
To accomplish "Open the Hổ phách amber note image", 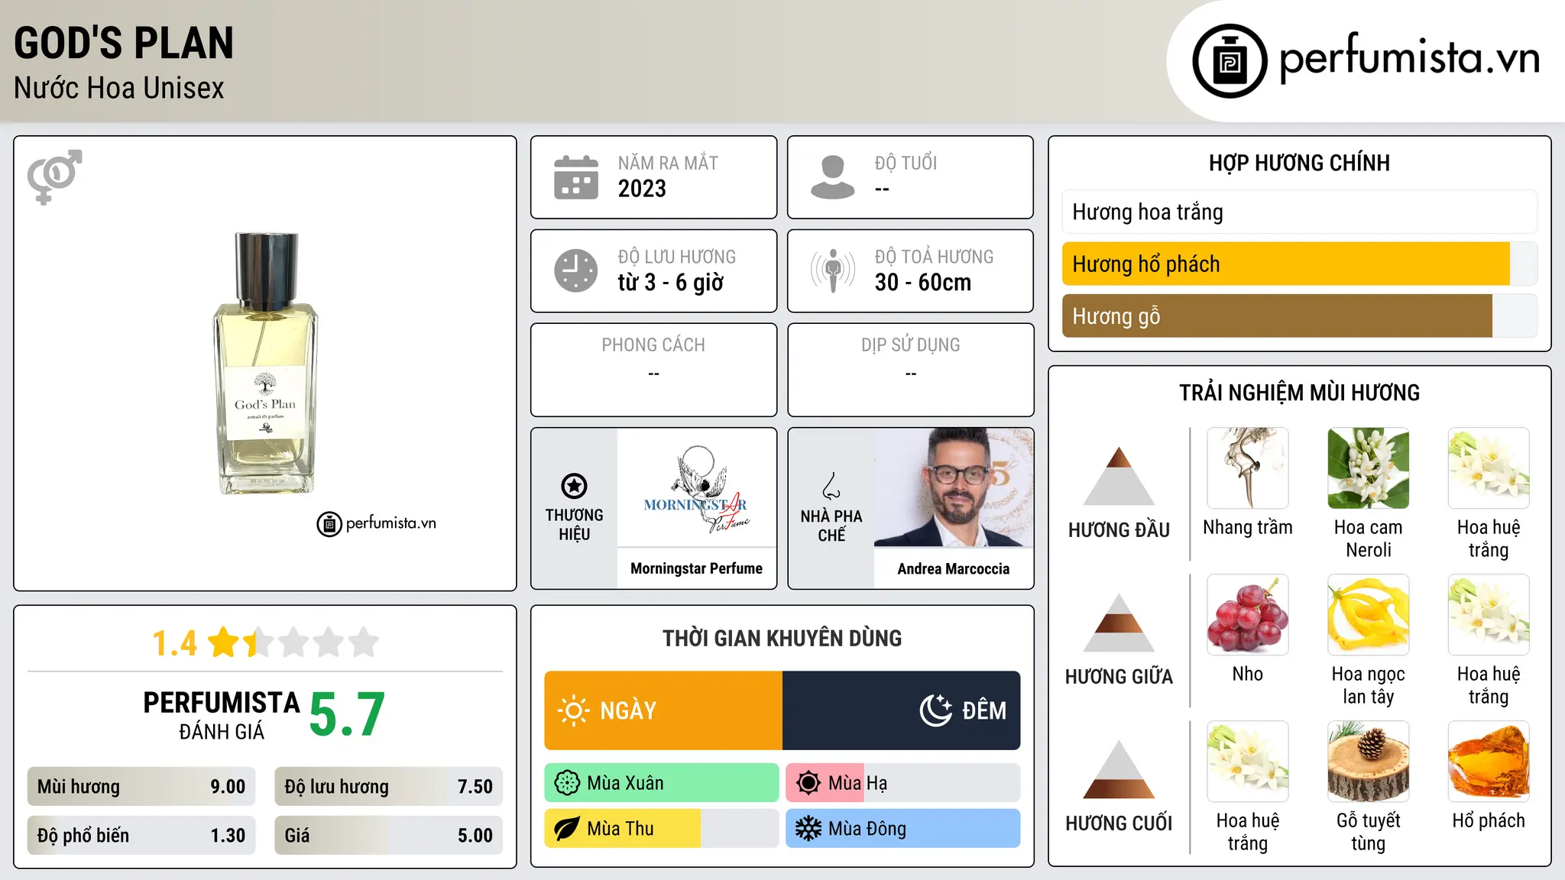I will click(1489, 762).
